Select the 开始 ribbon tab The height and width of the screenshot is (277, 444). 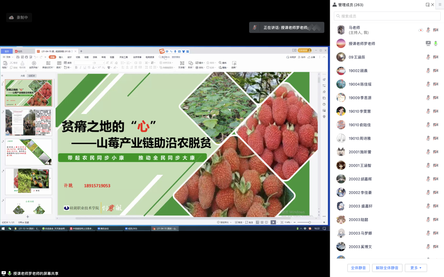pos(52,57)
